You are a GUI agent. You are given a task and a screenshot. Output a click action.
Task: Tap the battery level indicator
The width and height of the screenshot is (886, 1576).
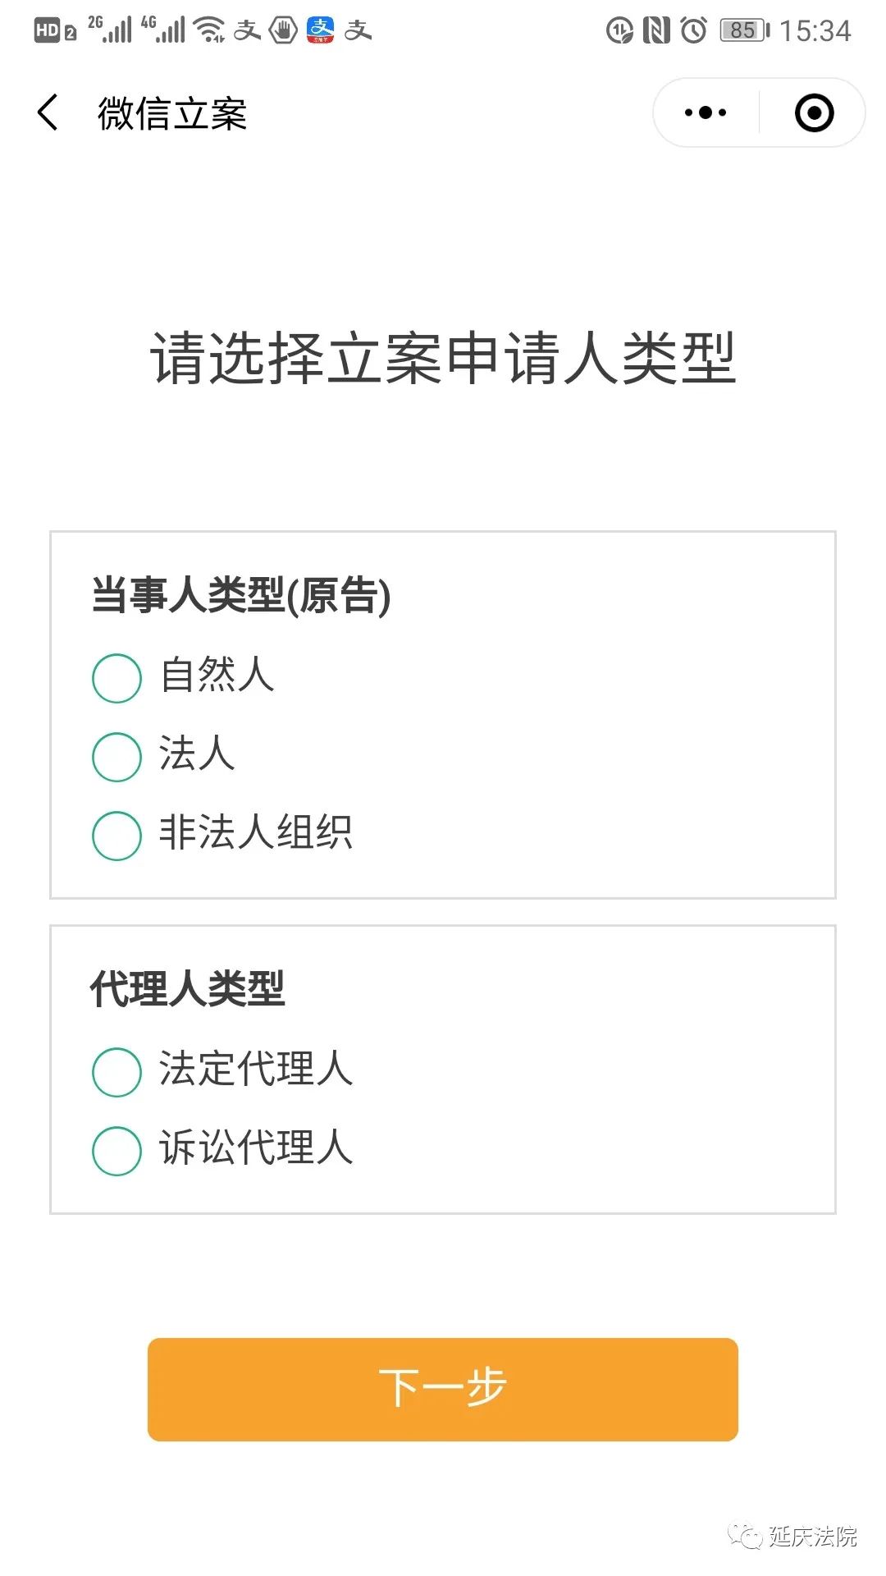744,30
